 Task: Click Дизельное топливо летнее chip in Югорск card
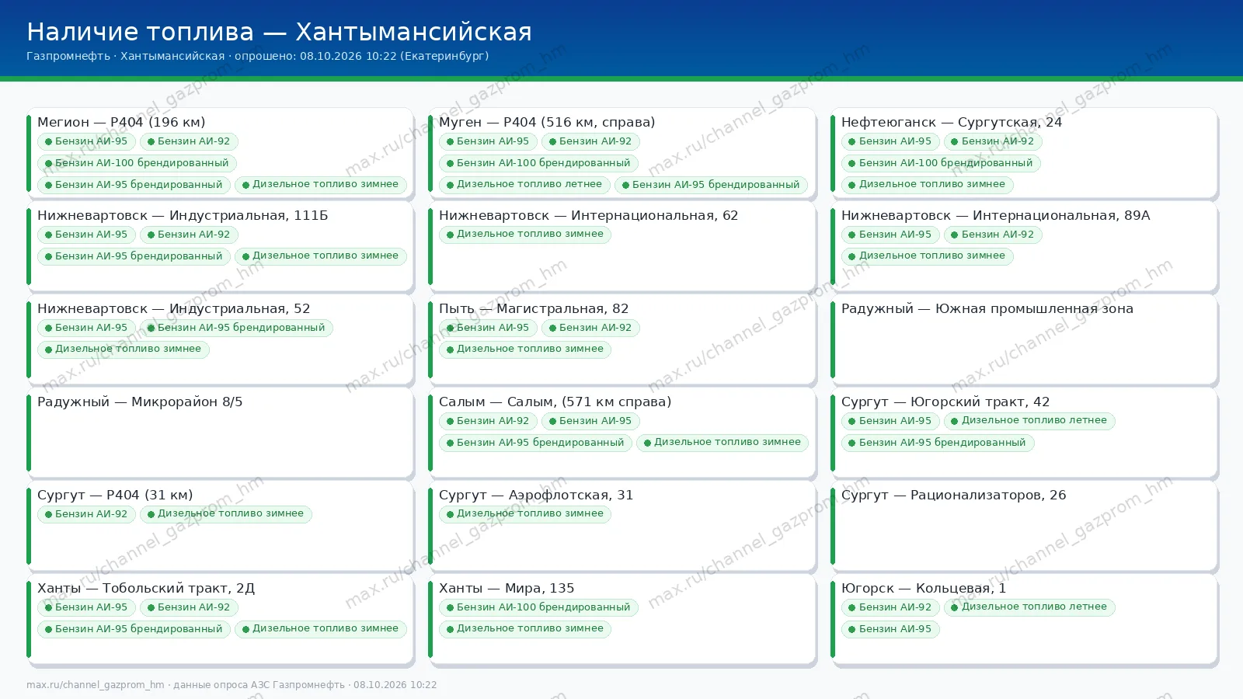(x=1029, y=607)
